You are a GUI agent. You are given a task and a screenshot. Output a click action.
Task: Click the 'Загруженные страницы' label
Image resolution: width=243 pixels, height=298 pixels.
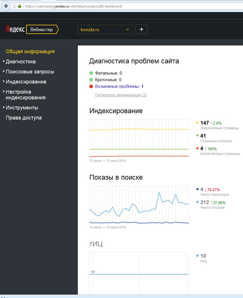click(220, 128)
